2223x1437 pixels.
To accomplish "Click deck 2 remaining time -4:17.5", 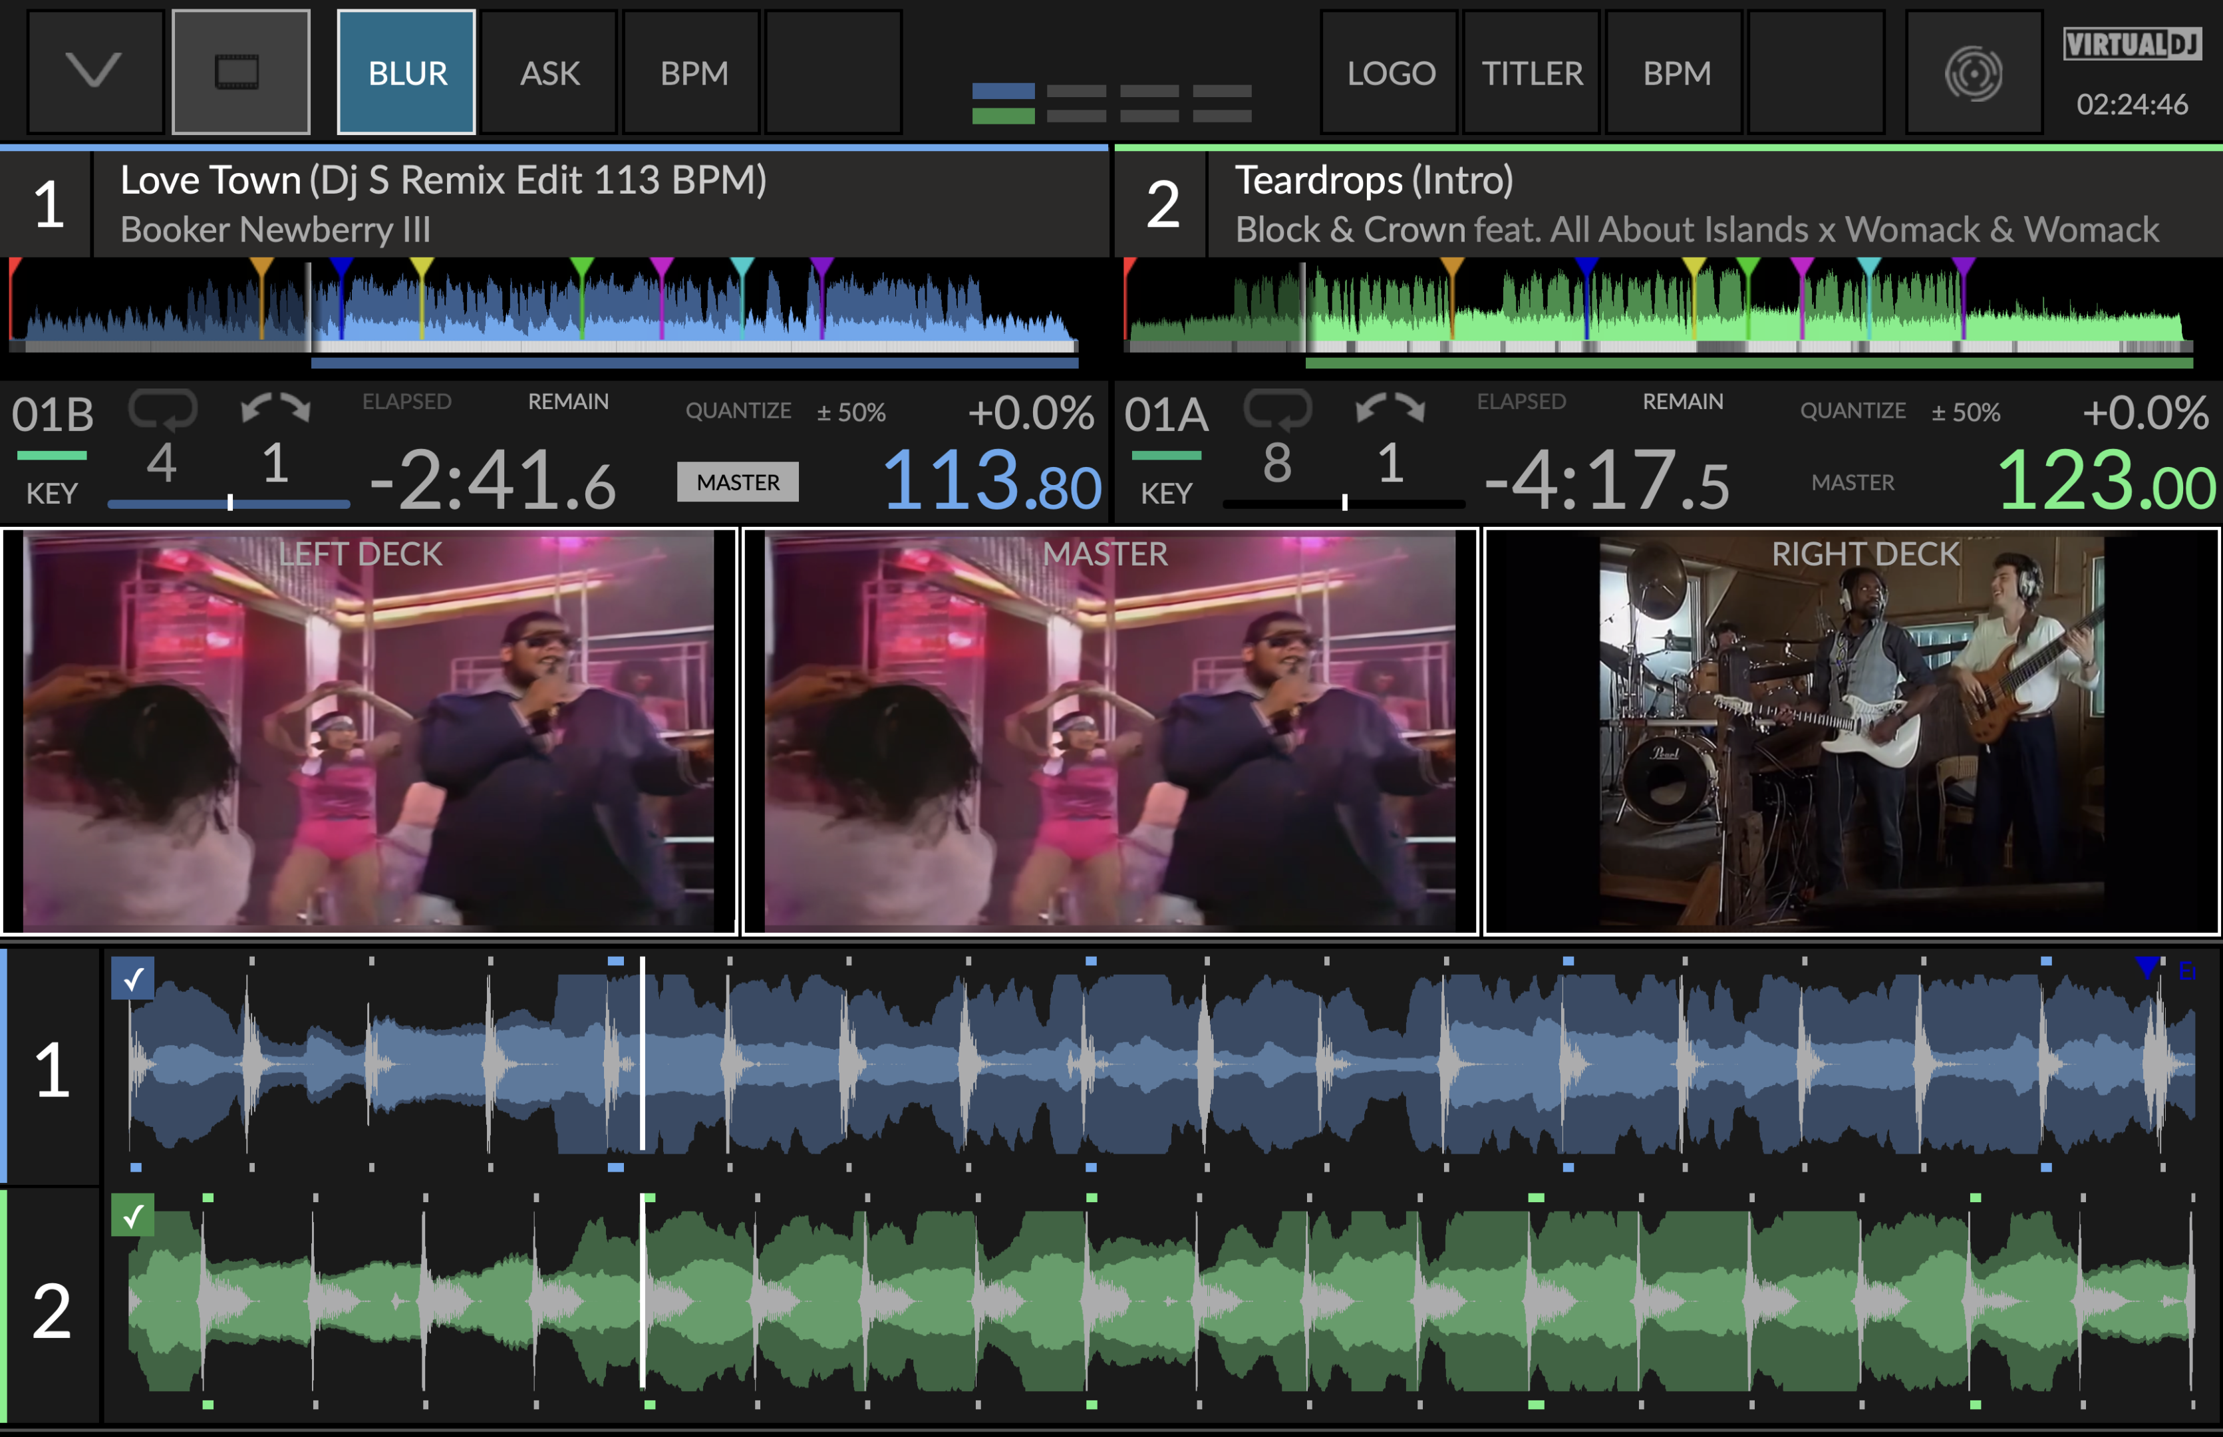I will click(x=1606, y=482).
